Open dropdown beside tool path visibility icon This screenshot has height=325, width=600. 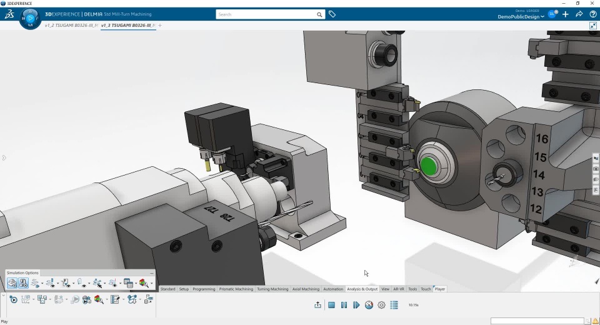click(x=57, y=283)
